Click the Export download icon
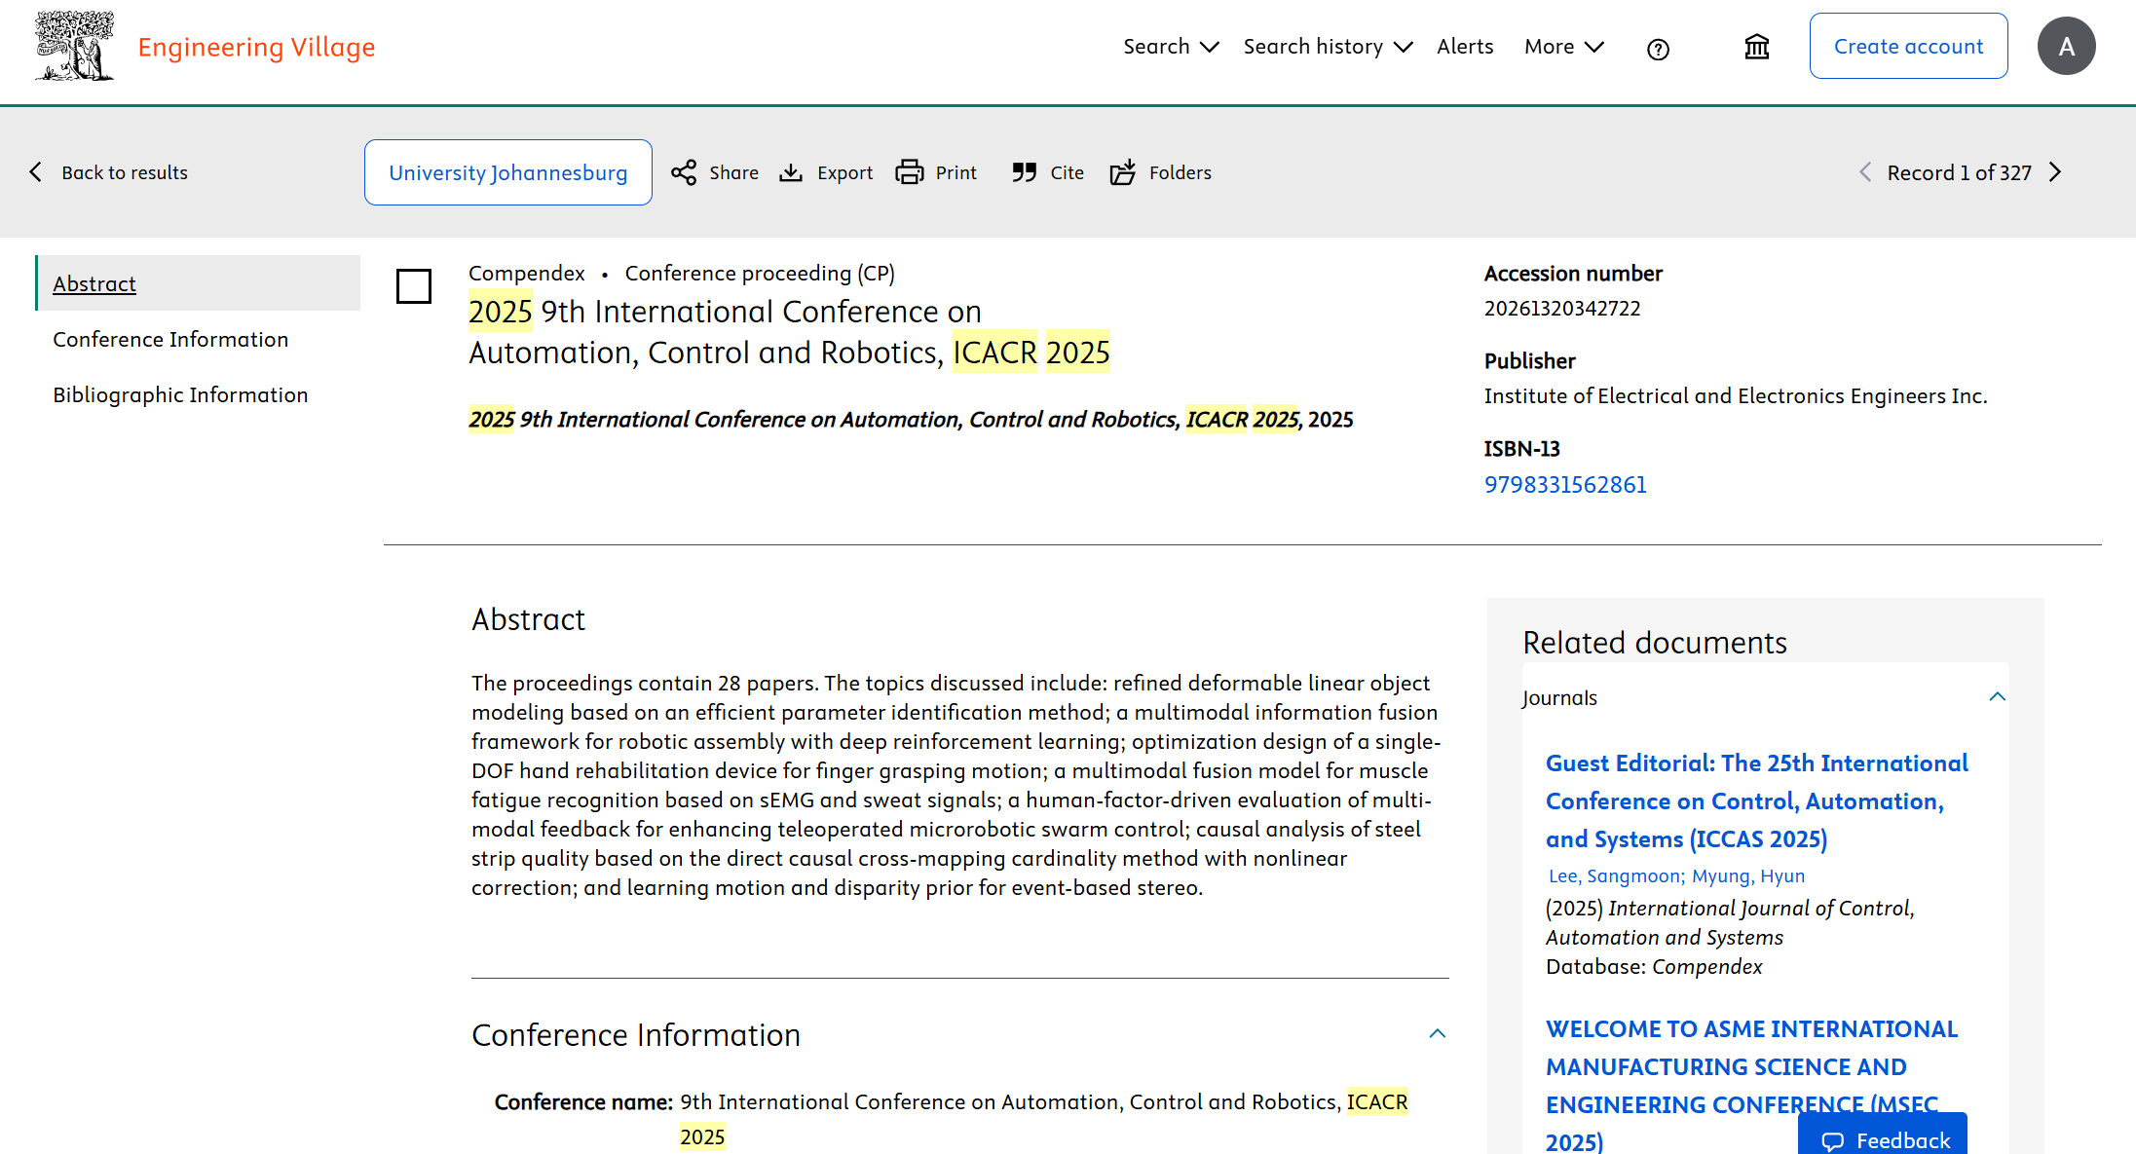Viewport: 2136px width, 1154px height. tap(791, 172)
